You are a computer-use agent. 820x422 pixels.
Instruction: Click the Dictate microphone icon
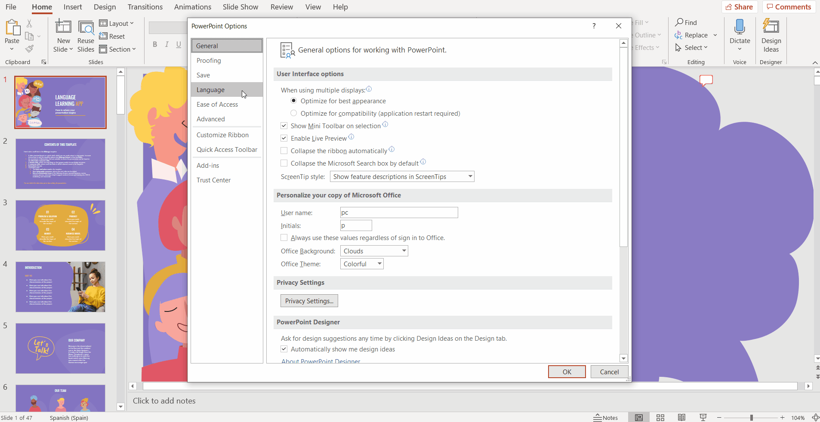740,27
